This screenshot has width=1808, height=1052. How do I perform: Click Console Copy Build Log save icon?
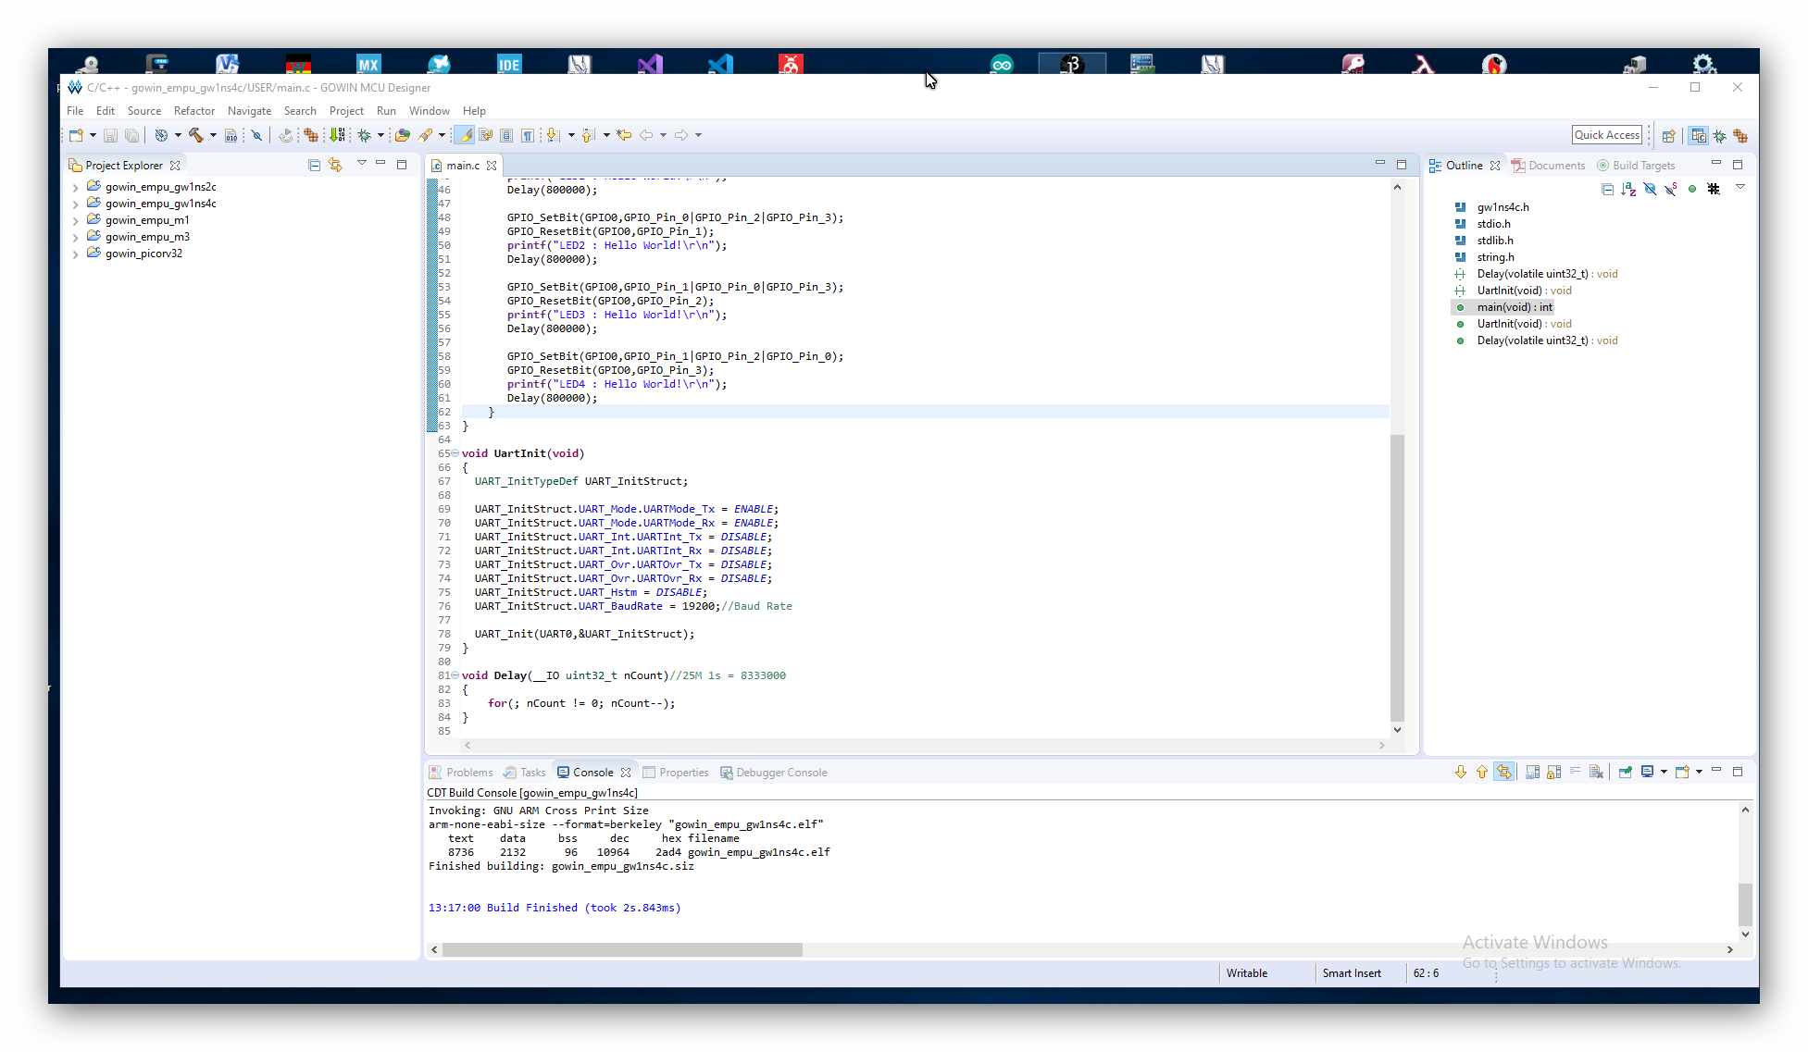click(1532, 772)
